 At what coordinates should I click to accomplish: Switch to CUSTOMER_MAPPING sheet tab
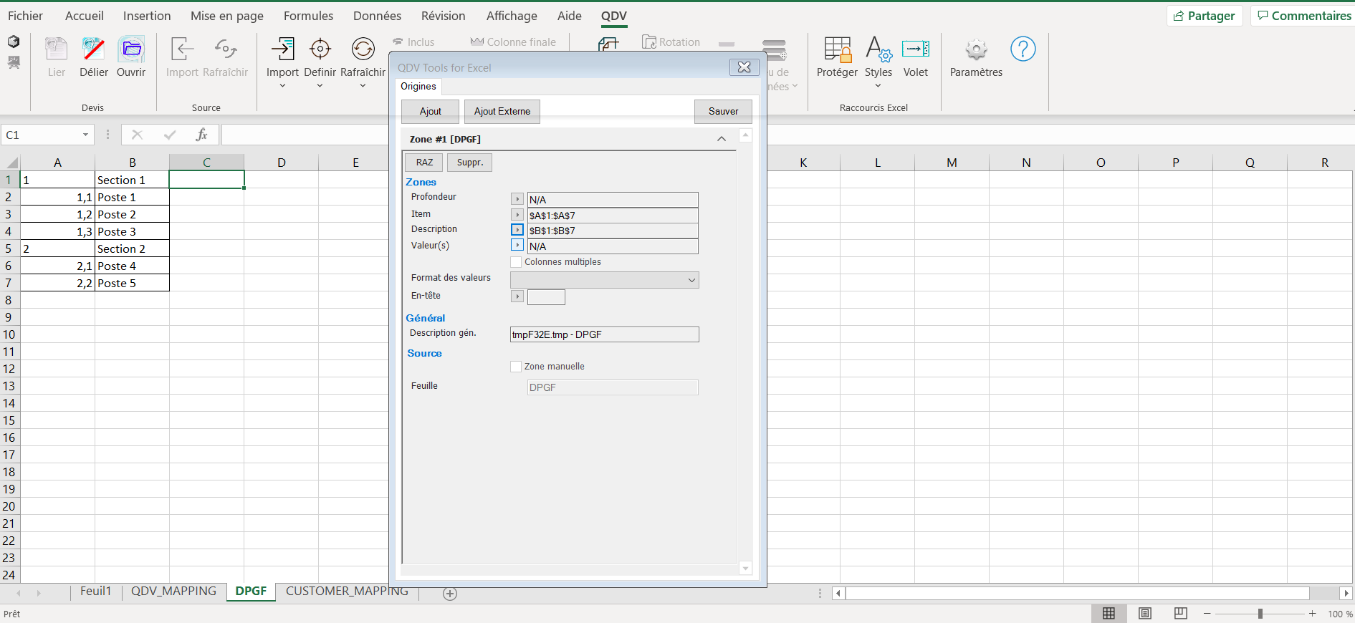(x=347, y=591)
